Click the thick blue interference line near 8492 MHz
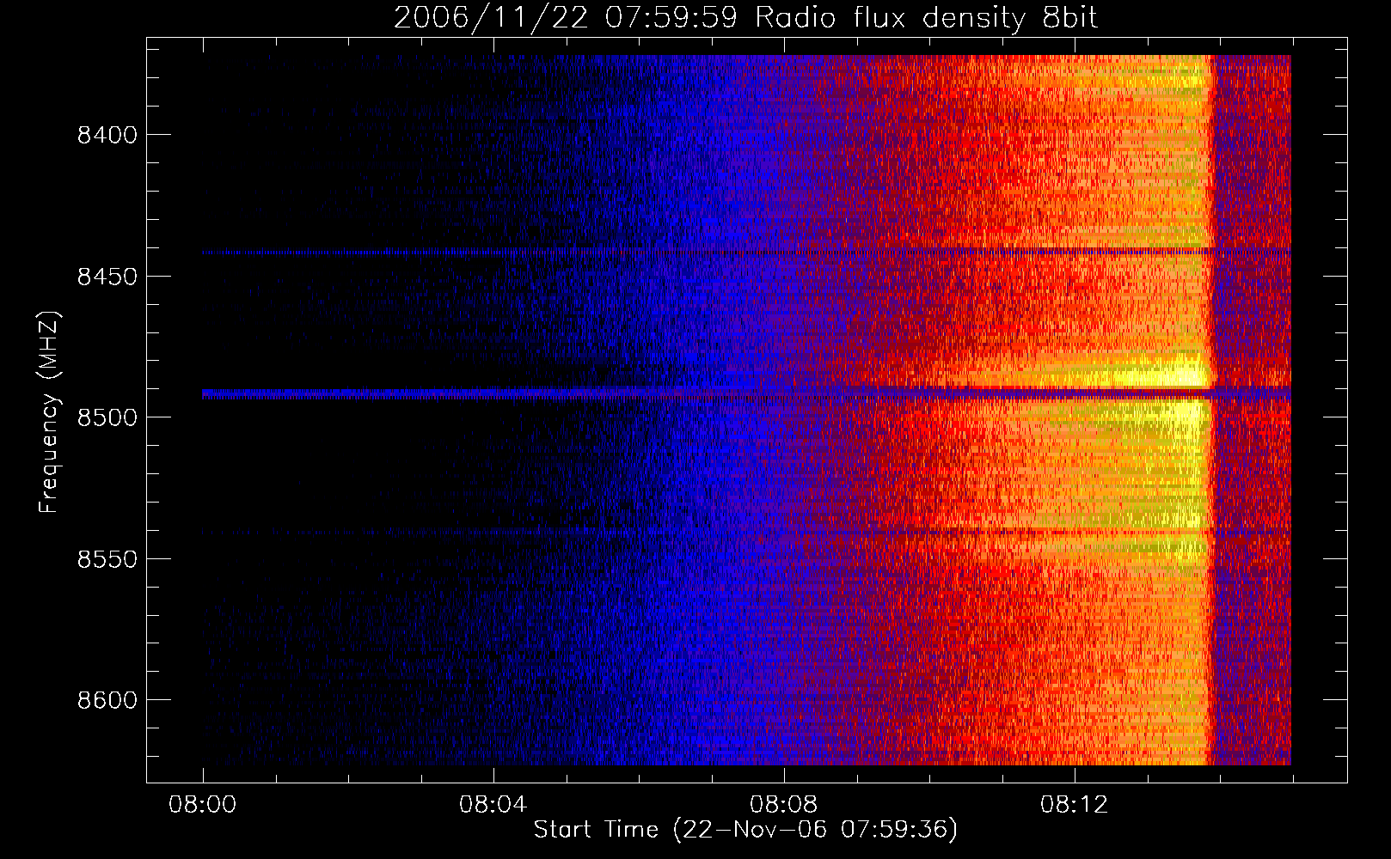 coord(746,394)
